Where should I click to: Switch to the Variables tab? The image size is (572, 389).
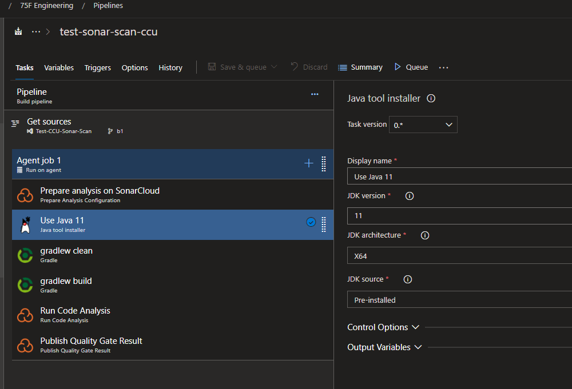[59, 67]
